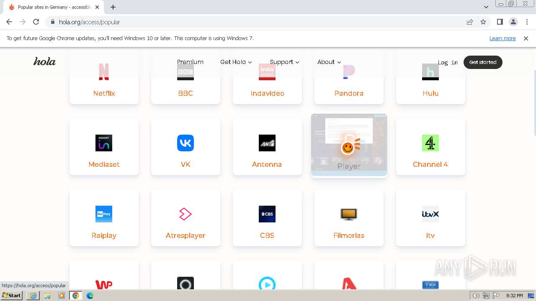536x301 pixels.
Task: Expand the Get Hola menu
Action: coord(236,62)
